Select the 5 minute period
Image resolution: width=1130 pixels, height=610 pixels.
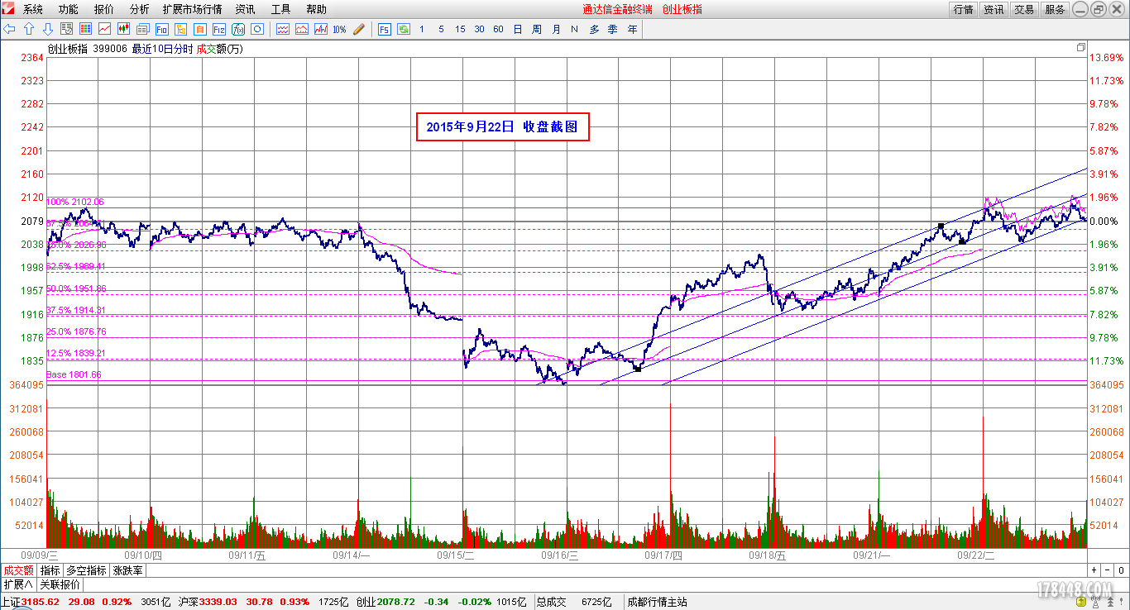pyautogui.click(x=441, y=29)
